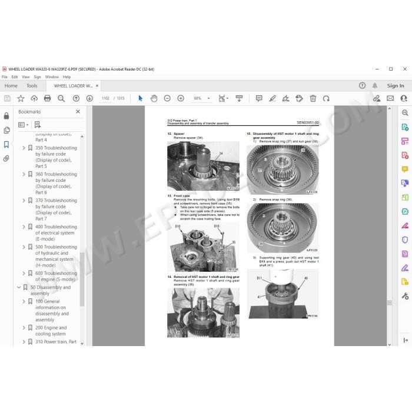Screen dimensions: 412x412
Task: Open the Edit menu
Action: [x=15, y=77]
